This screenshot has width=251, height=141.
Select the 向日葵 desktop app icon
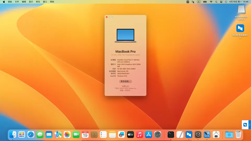240,28
